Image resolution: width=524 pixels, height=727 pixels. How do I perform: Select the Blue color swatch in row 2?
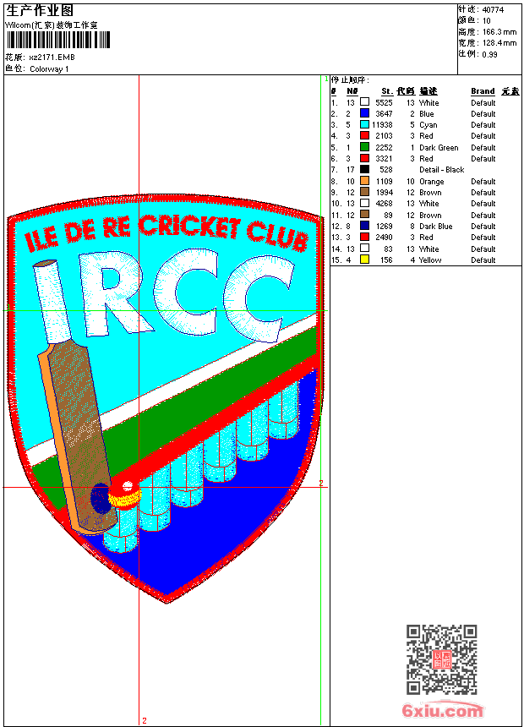pos(365,113)
